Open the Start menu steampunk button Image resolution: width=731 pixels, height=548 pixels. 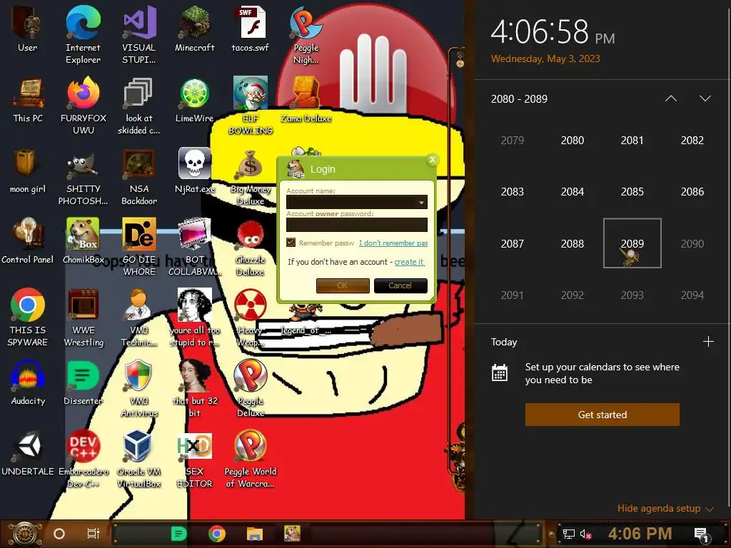pos(24,534)
